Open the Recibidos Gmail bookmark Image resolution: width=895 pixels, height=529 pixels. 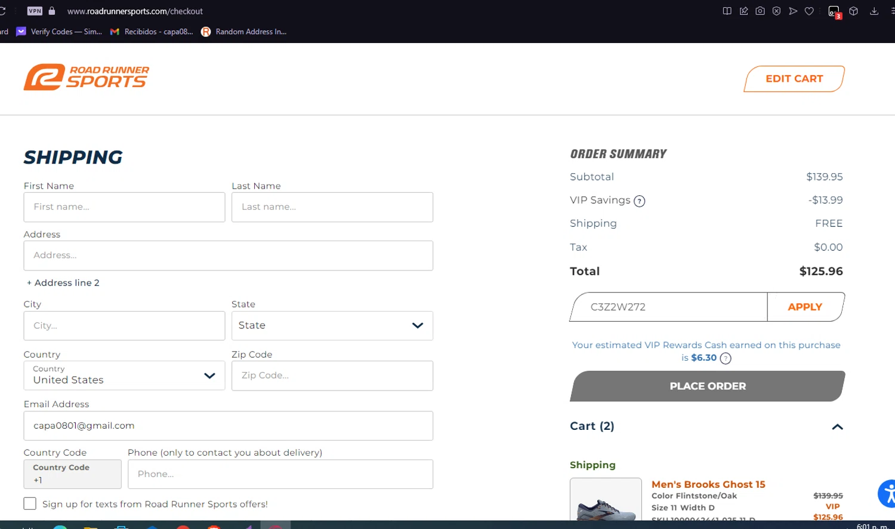(x=152, y=32)
